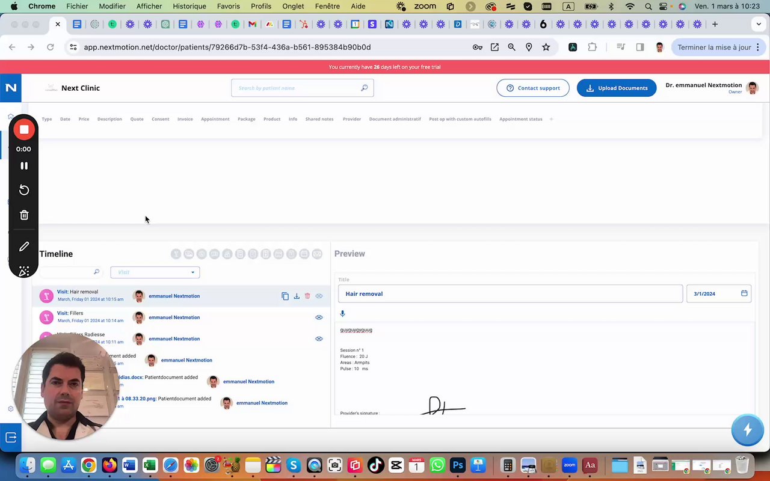Screen dimensions: 770x481
Task: Open Photoshop from the Dock
Action: tap(458, 465)
